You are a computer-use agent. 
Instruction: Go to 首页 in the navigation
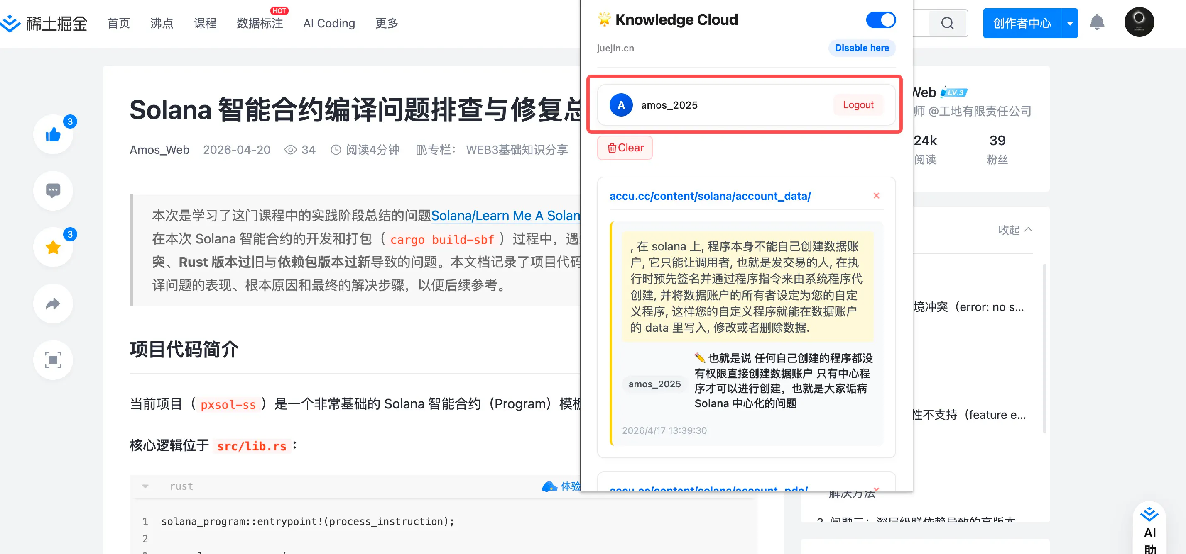[119, 23]
